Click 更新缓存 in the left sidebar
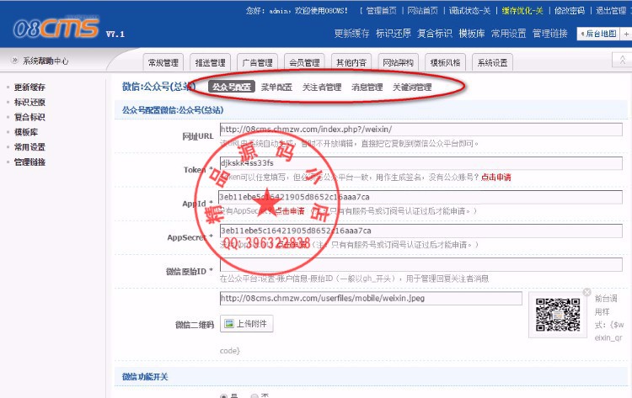This screenshot has width=632, height=398. (29, 87)
